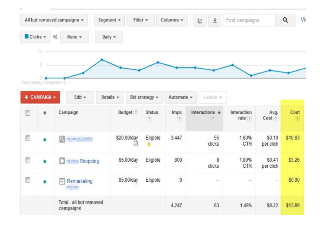The image size is (327, 245).
Task: Check the select-all campaigns checkbox
Action: coord(29,112)
